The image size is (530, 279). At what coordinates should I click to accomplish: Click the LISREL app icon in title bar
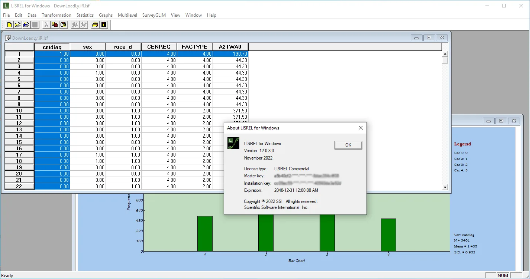click(6, 6)
